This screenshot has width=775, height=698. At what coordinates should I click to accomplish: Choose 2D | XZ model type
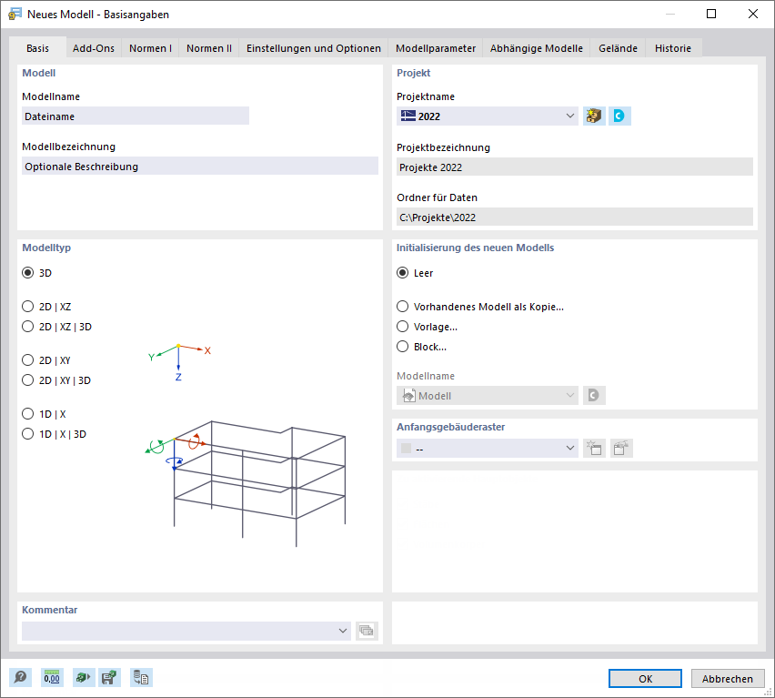[27, 307]
